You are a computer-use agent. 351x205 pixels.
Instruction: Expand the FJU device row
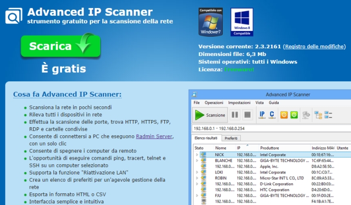coord(197,195)
